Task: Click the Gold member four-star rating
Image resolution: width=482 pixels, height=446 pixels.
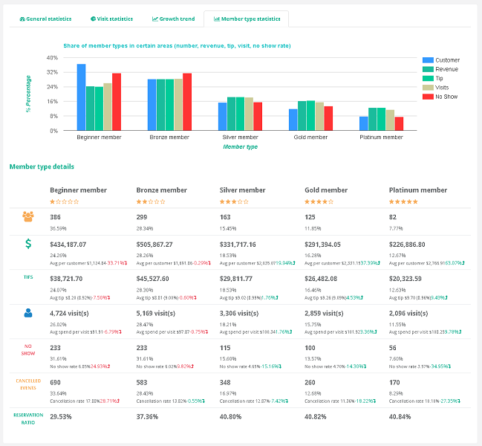Action: click(319, 201)
